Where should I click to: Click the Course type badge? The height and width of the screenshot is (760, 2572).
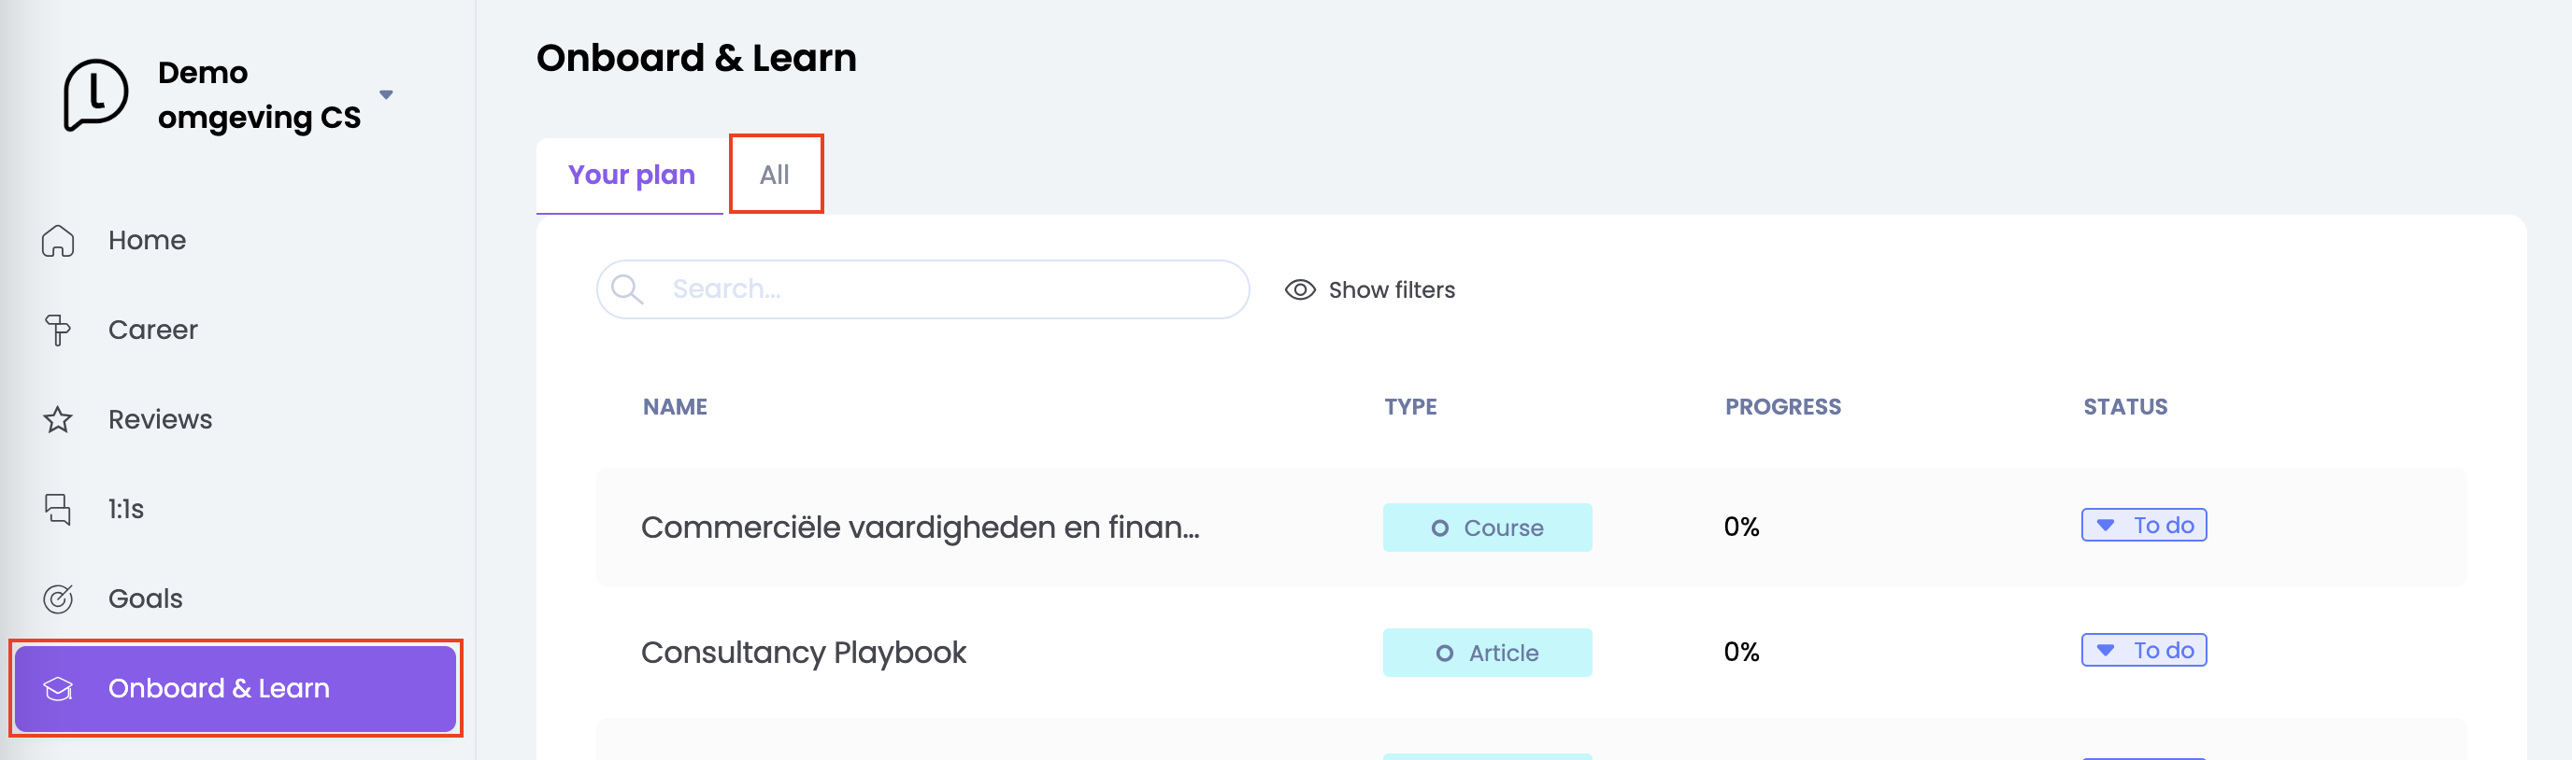point(1486,528)
